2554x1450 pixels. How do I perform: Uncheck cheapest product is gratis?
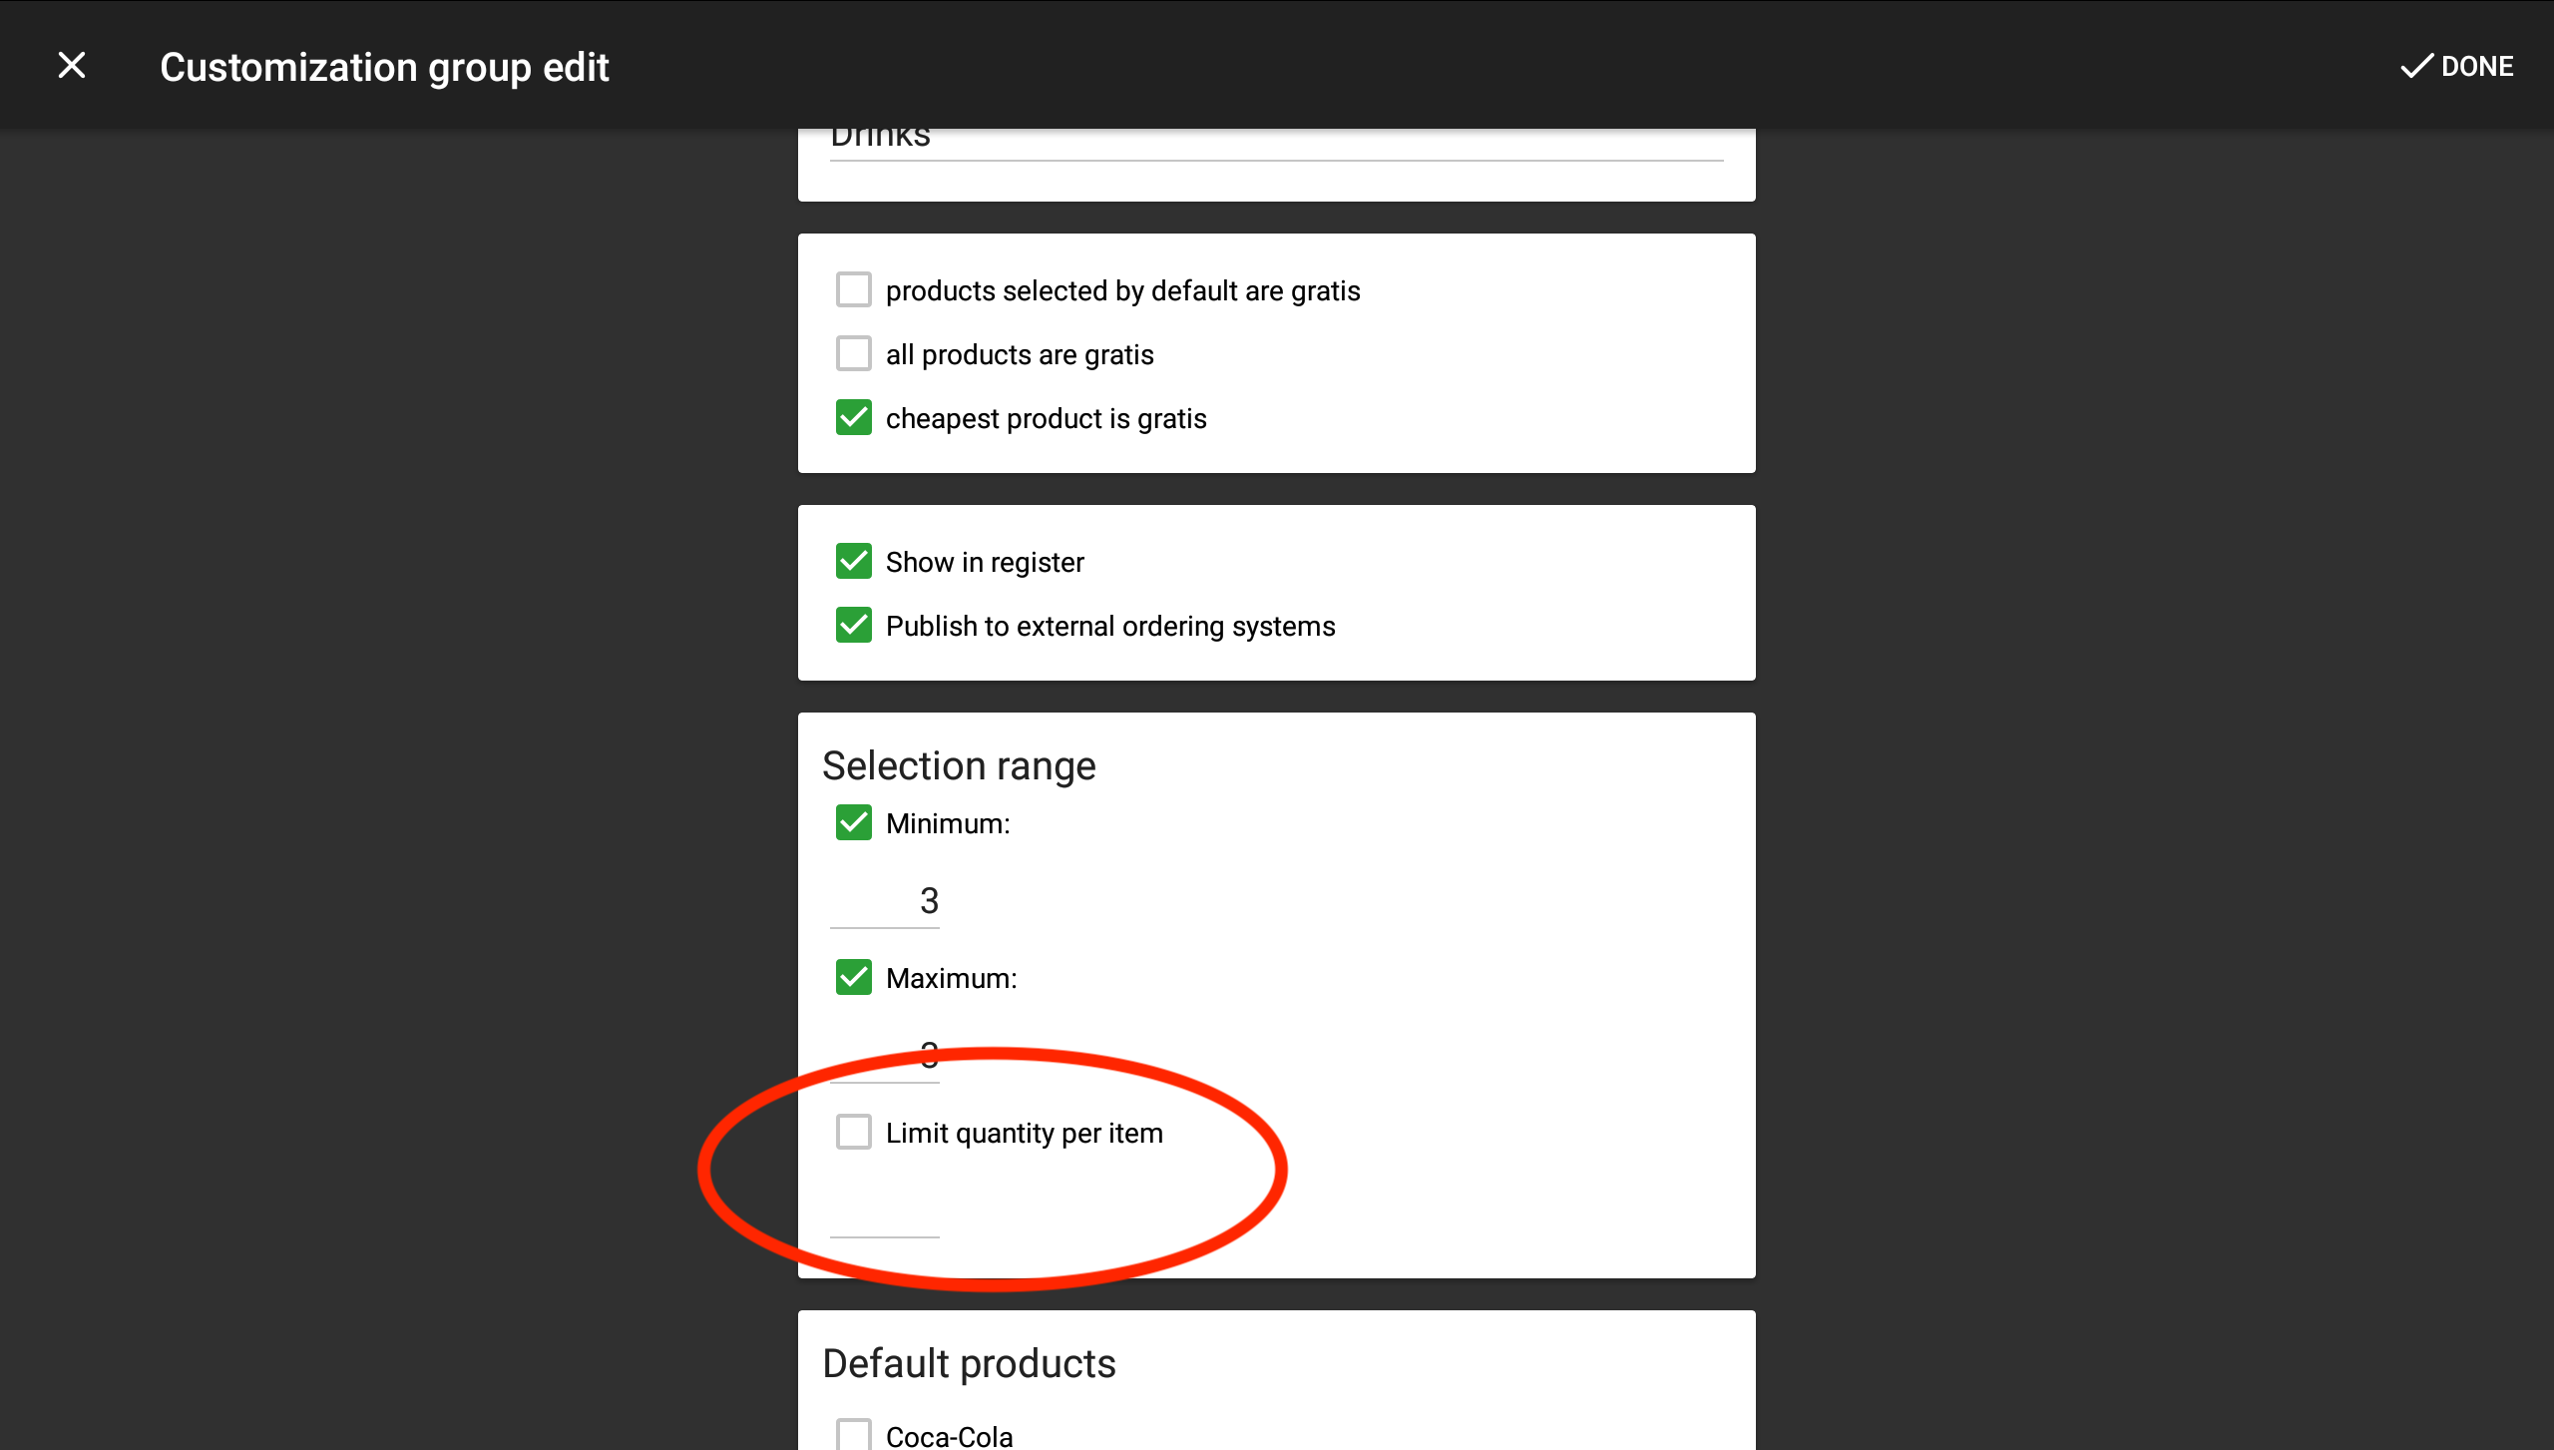click(853, 418)
